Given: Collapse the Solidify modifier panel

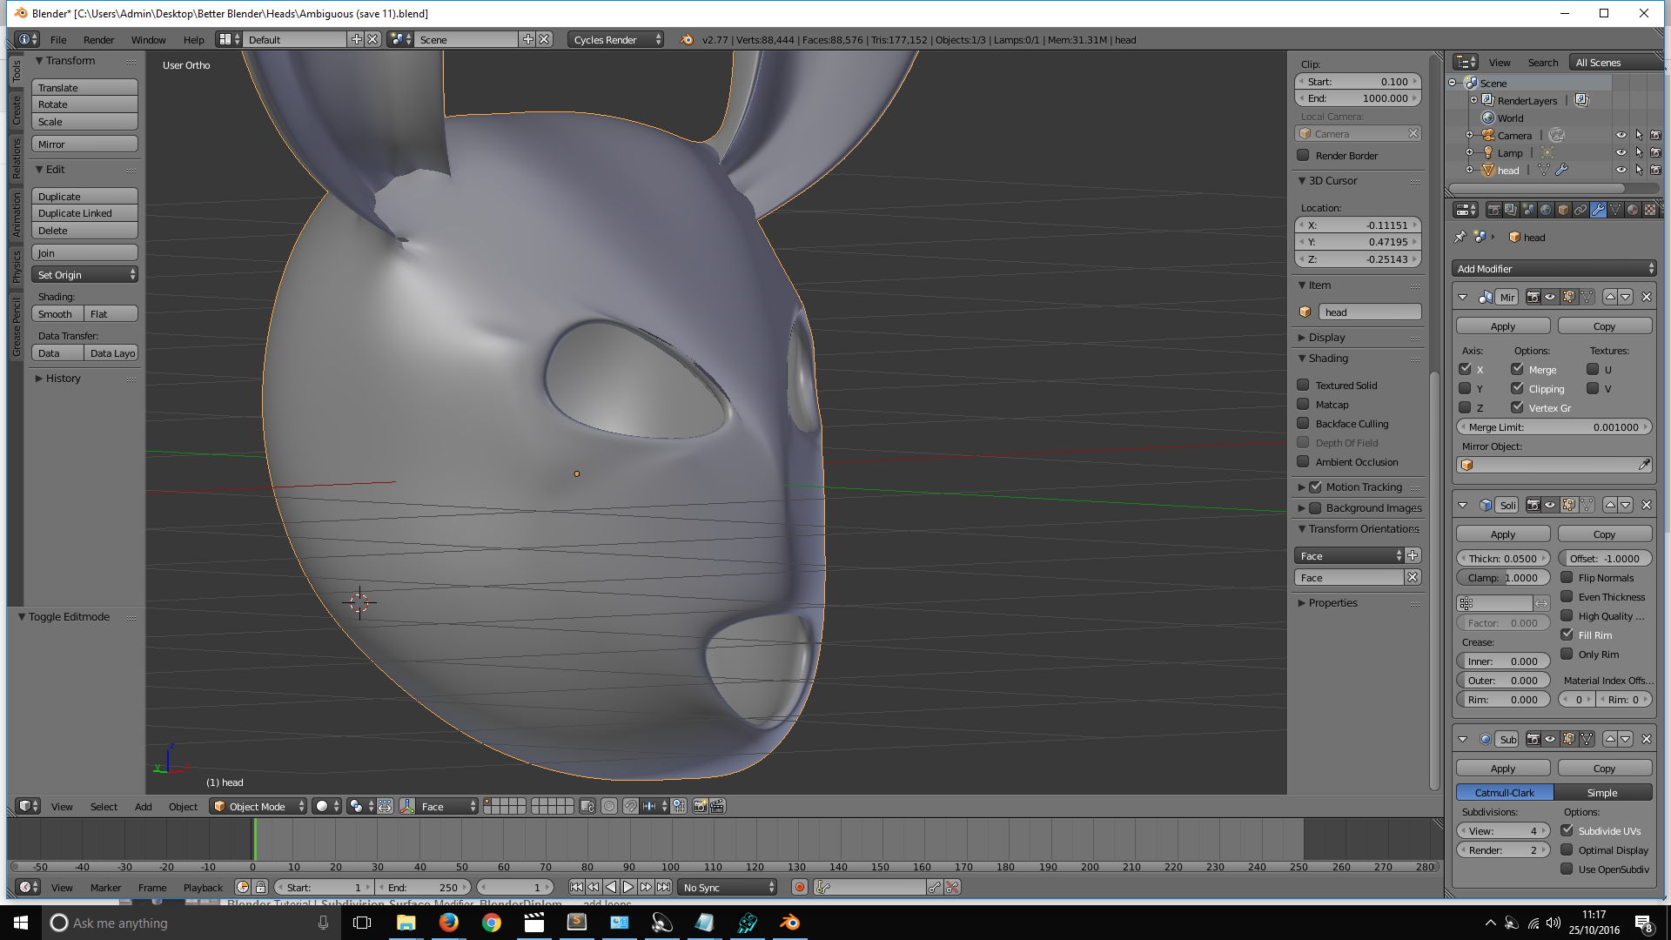Looking at the screenshot, I should point(1463,505).
